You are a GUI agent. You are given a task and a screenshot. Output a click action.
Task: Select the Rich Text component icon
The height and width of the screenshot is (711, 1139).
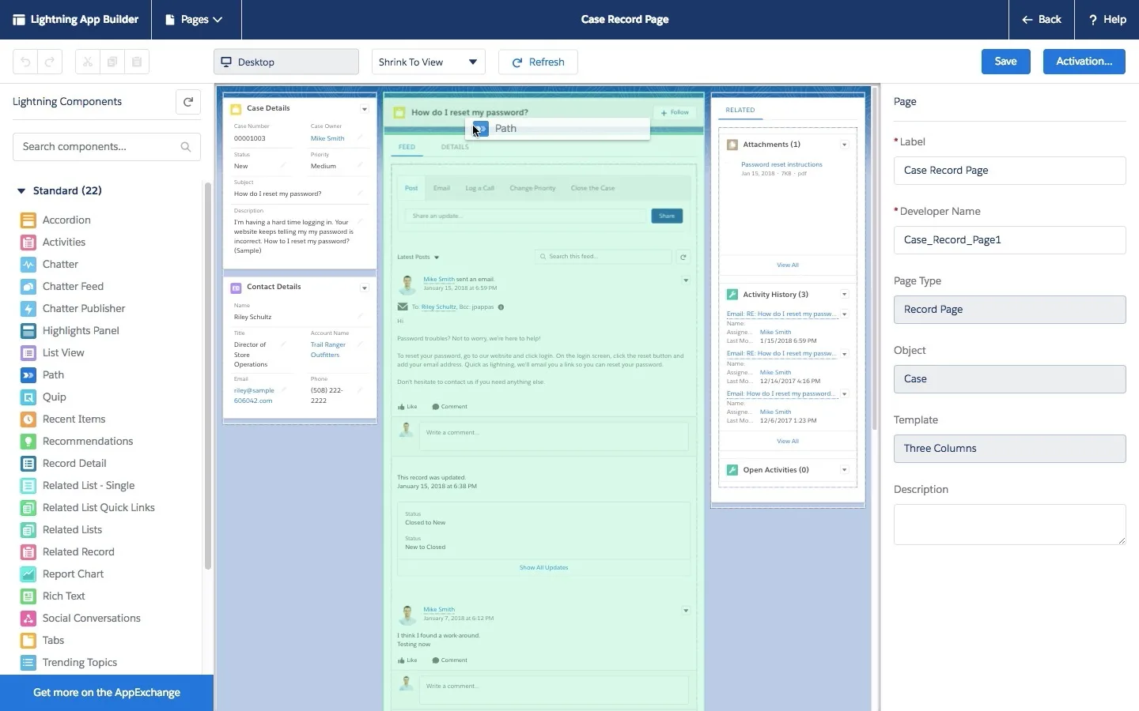pos(28,596)
